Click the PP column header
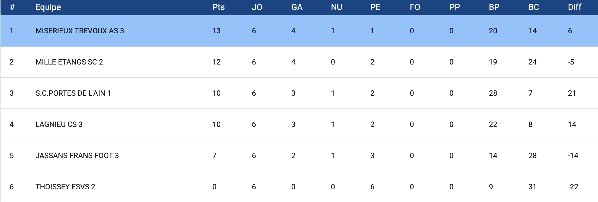Image resolution: width=598 pixels, height=202 pixels. click(455, 7)
